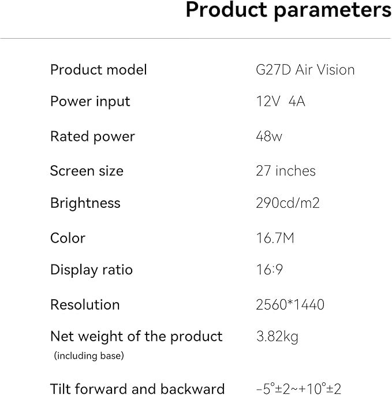Select the 290cd/m2 value
392x395 pixels.
pyautogui.click(x=288, y=203)
